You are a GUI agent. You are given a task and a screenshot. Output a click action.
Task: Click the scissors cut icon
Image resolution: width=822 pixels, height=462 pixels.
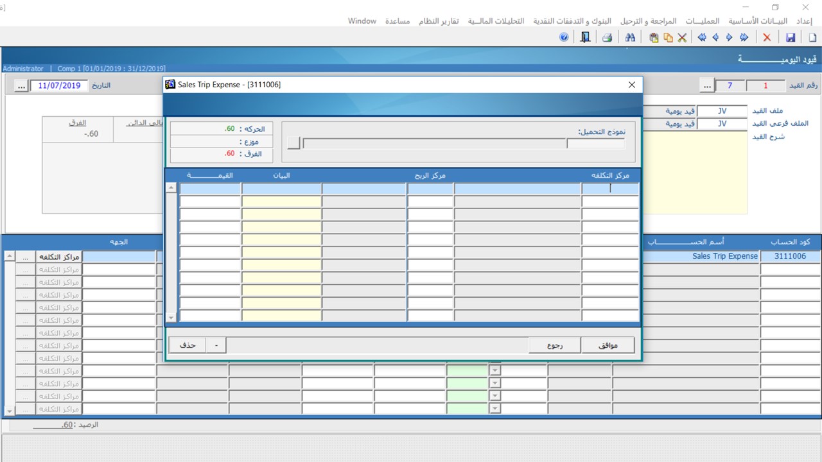click(682, 38)
